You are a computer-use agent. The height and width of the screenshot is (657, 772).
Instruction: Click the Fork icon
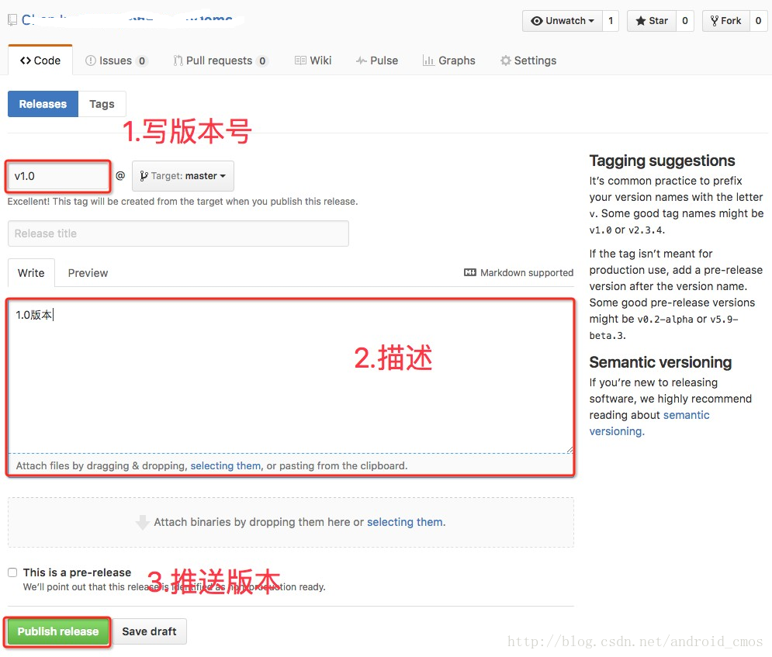(715, 21)
